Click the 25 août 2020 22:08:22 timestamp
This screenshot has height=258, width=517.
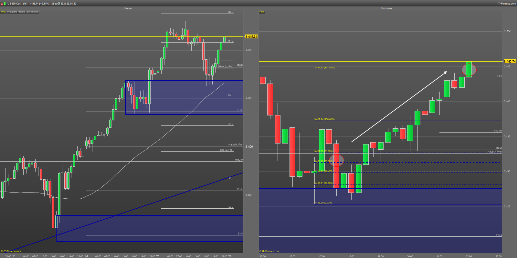pyautogui.click(x=64, y=4)
